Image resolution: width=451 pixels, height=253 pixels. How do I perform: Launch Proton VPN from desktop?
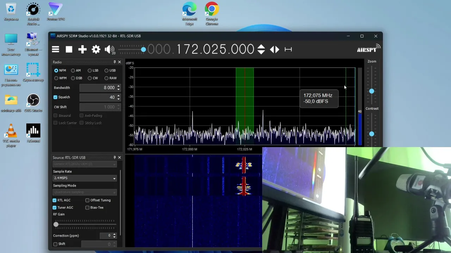(x=56, y=12)
